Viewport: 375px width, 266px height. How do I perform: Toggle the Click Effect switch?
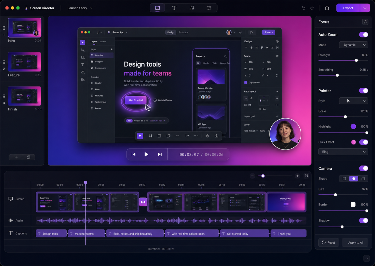(x=364, y=142)
